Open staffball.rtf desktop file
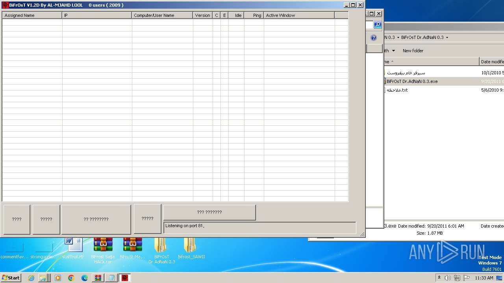 (73, 248)
